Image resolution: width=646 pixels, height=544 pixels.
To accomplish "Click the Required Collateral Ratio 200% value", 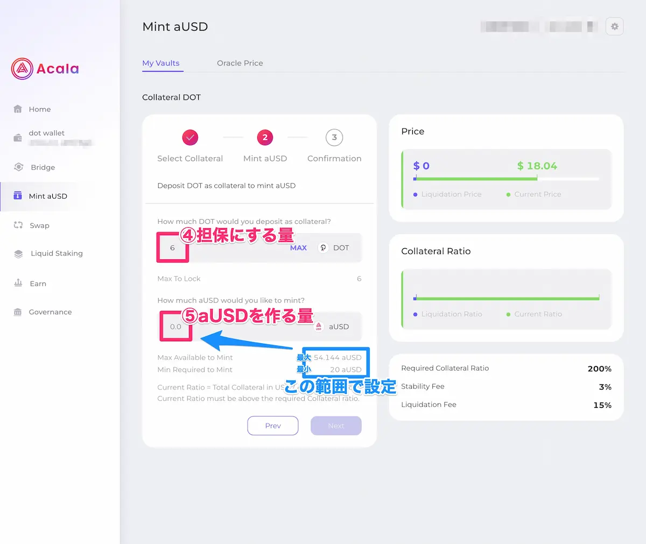I will [600, 369].
